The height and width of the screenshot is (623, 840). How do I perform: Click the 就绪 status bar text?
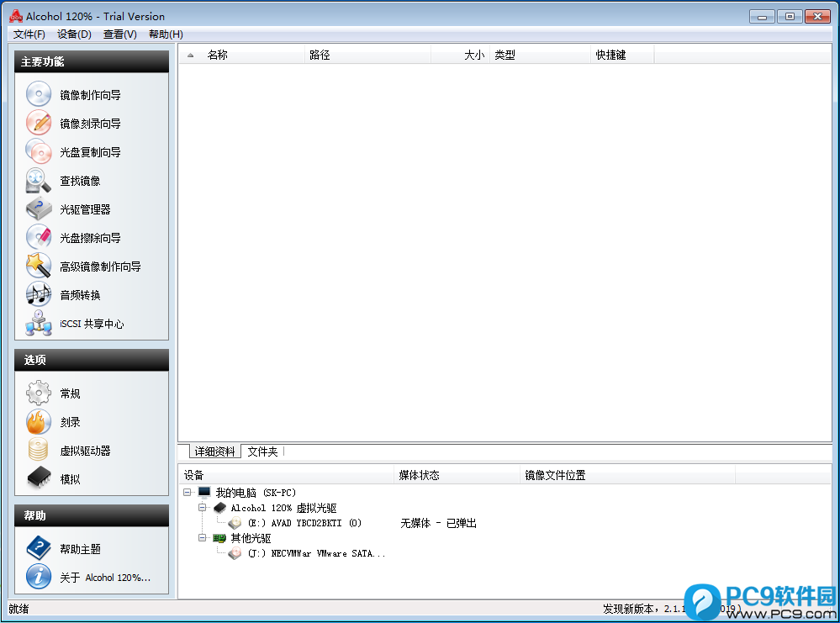click(18, 609)
